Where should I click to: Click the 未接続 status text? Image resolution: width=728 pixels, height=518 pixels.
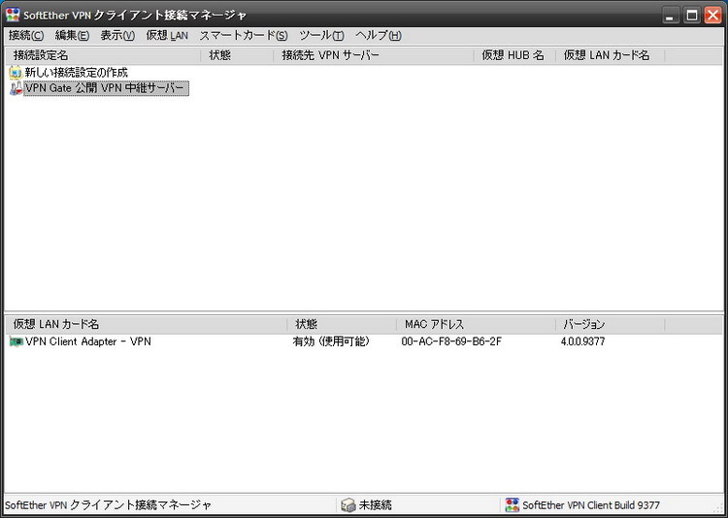coord(375,505)
